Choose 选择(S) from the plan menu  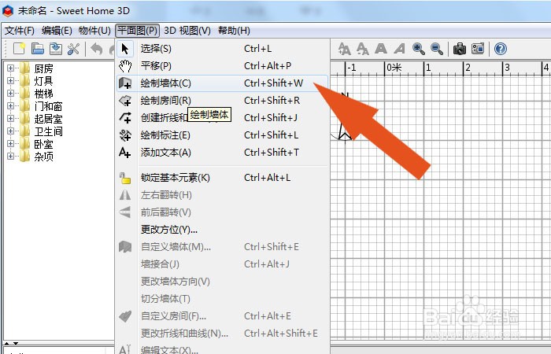coord(222,49)
